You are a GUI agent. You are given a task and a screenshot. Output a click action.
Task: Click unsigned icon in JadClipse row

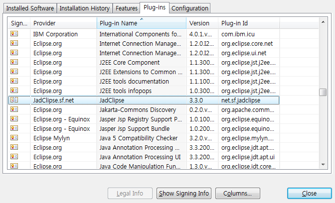tap(14, 100)
